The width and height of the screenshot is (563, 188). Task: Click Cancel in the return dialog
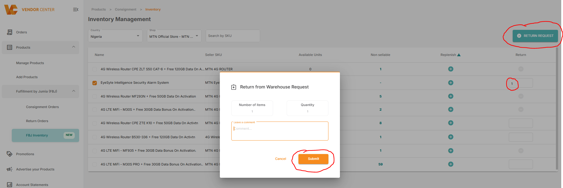click(x=280, y=159)
